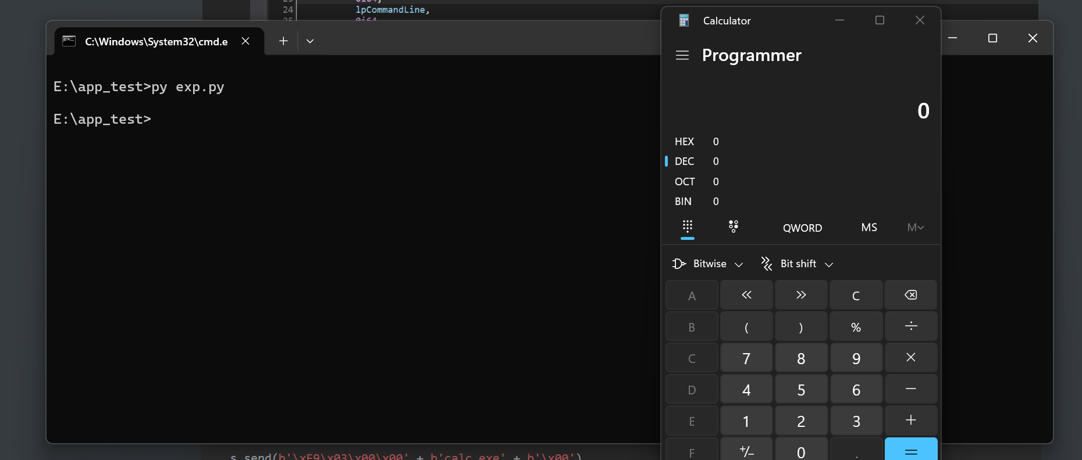Select BIN number base
Screen dimensions: 1082x460
[x=684, y=202]
